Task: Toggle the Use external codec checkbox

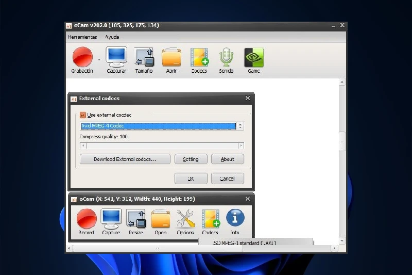Action: pos(83,115)
